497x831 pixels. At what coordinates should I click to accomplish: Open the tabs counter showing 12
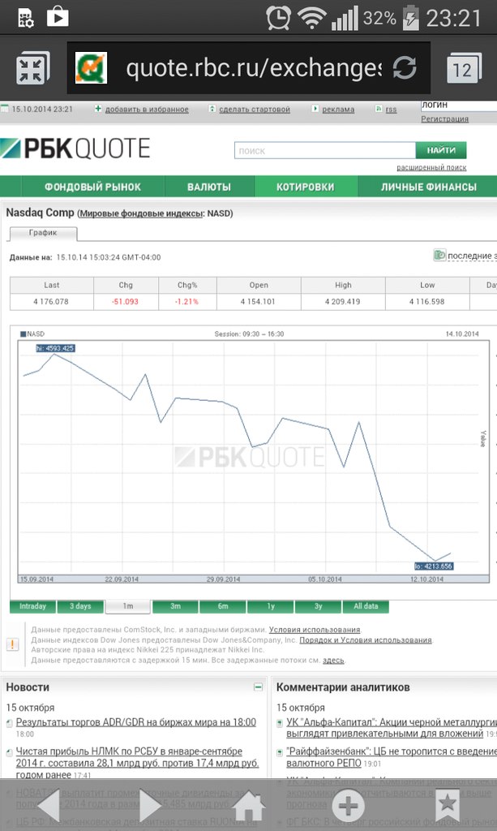coord(464,69)
